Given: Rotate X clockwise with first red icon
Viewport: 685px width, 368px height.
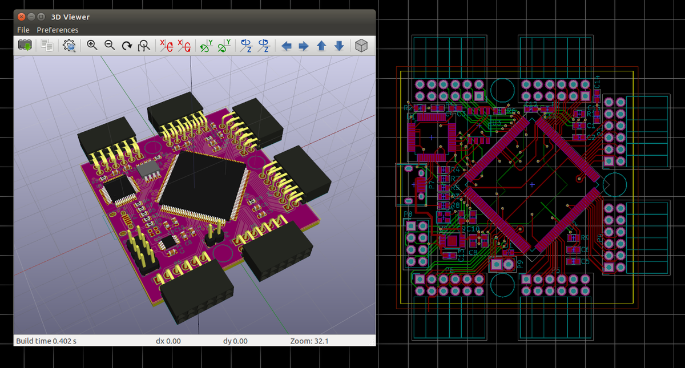Looking at the screenshot, I should pyautogui.click(x=166, y=46).
